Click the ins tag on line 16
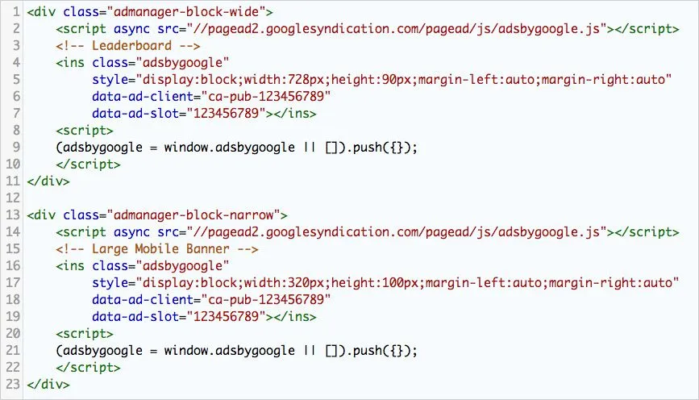This screenshot has width=699, height=400. (70, 266)
